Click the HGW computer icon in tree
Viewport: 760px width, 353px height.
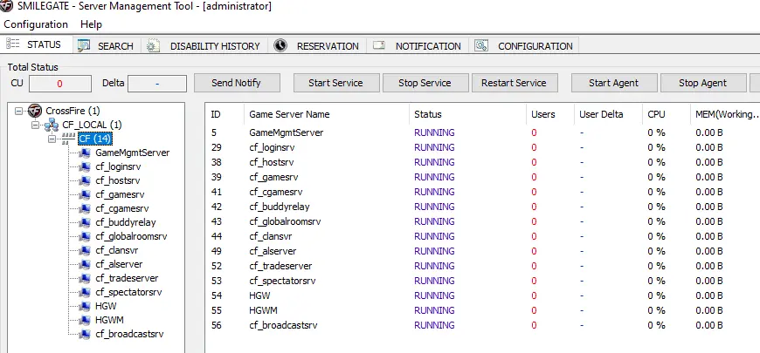(x=85, y=307)
